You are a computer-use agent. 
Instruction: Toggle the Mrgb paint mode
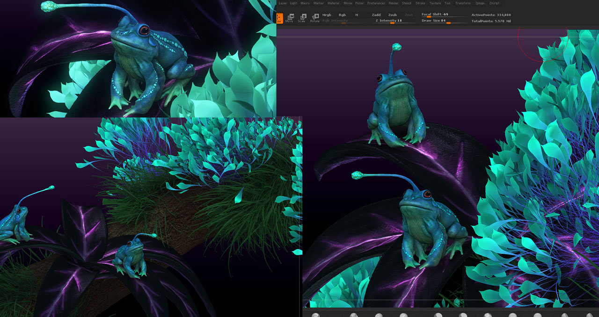[x=329, y=15]
